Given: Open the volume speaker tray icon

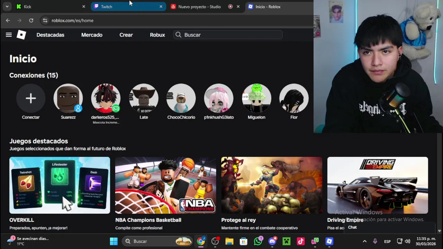Looking at the screenshot, I should pyautogui.click(x=408, y=241).
